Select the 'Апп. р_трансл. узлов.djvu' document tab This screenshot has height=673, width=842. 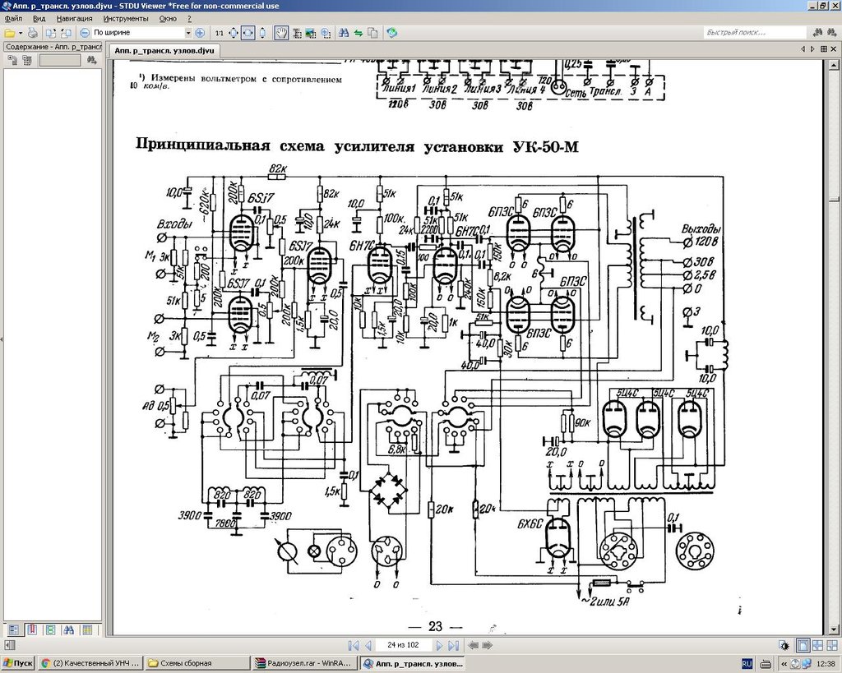[164, 50]
